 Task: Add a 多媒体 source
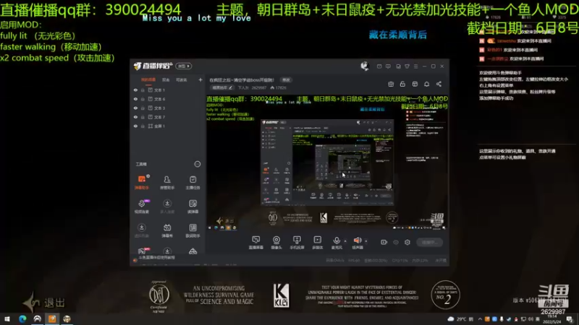(317, 243)
